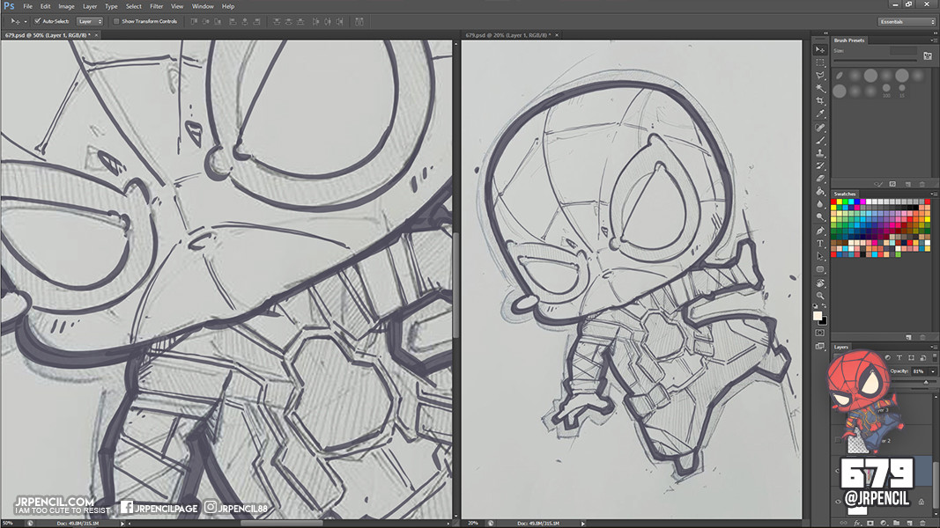This screenshot has height=528, width=940.
Task: Hide the selected layer via its eye icon
Action: [x=838, y=471]
